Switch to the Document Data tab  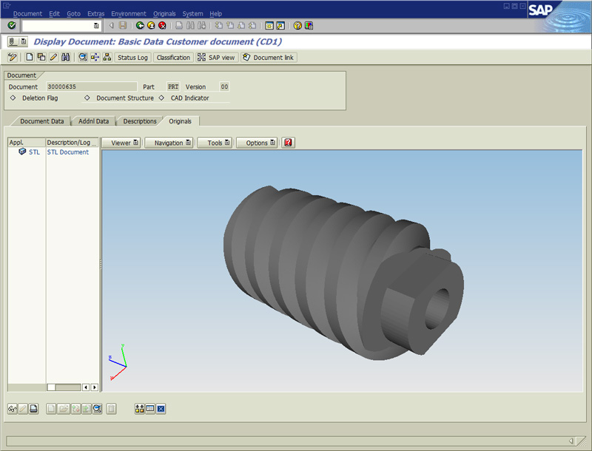click(x=41, y=121)
